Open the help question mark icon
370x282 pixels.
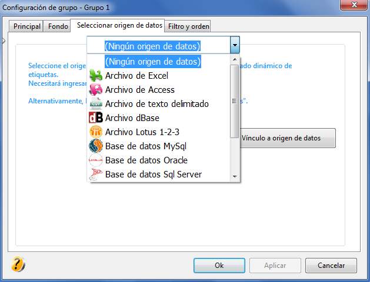point(18,264)
